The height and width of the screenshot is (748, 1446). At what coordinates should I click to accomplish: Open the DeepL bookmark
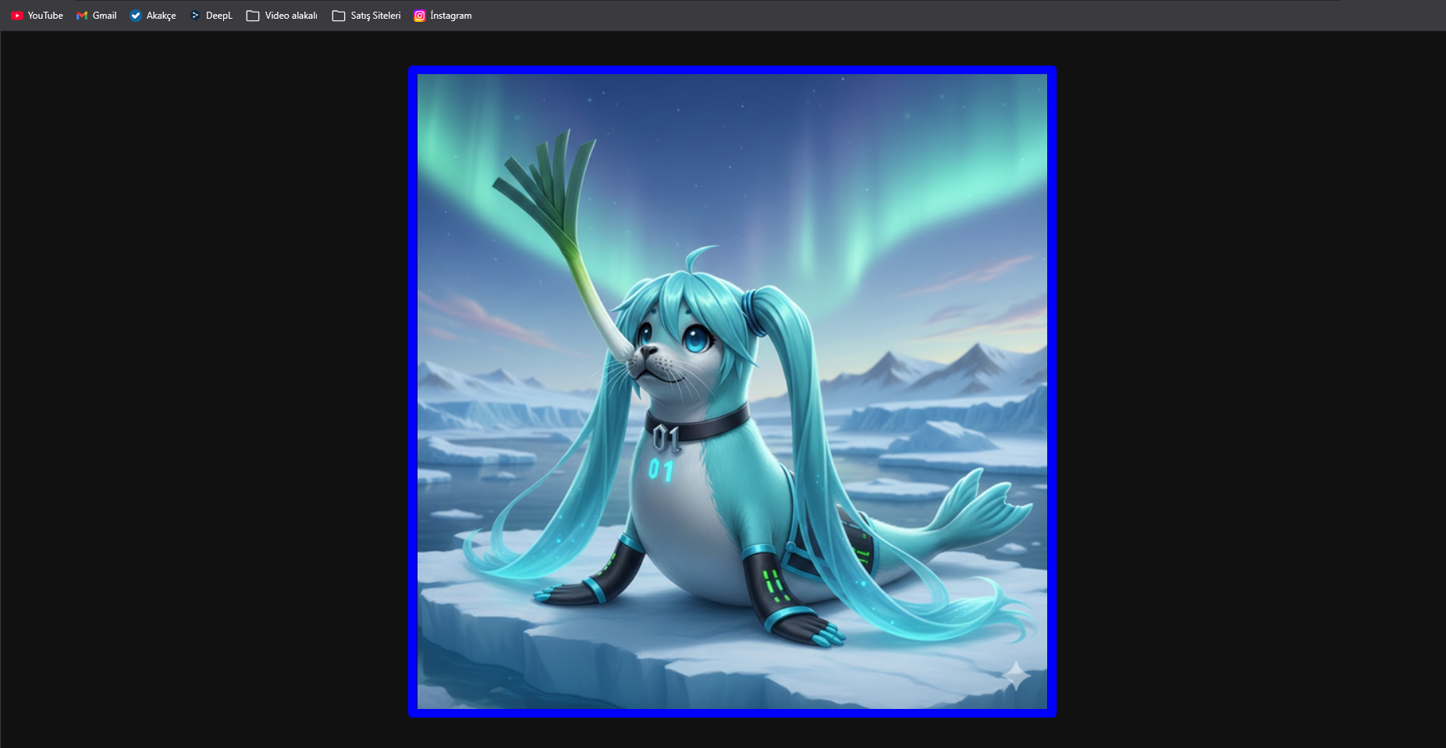click(211, 16)
